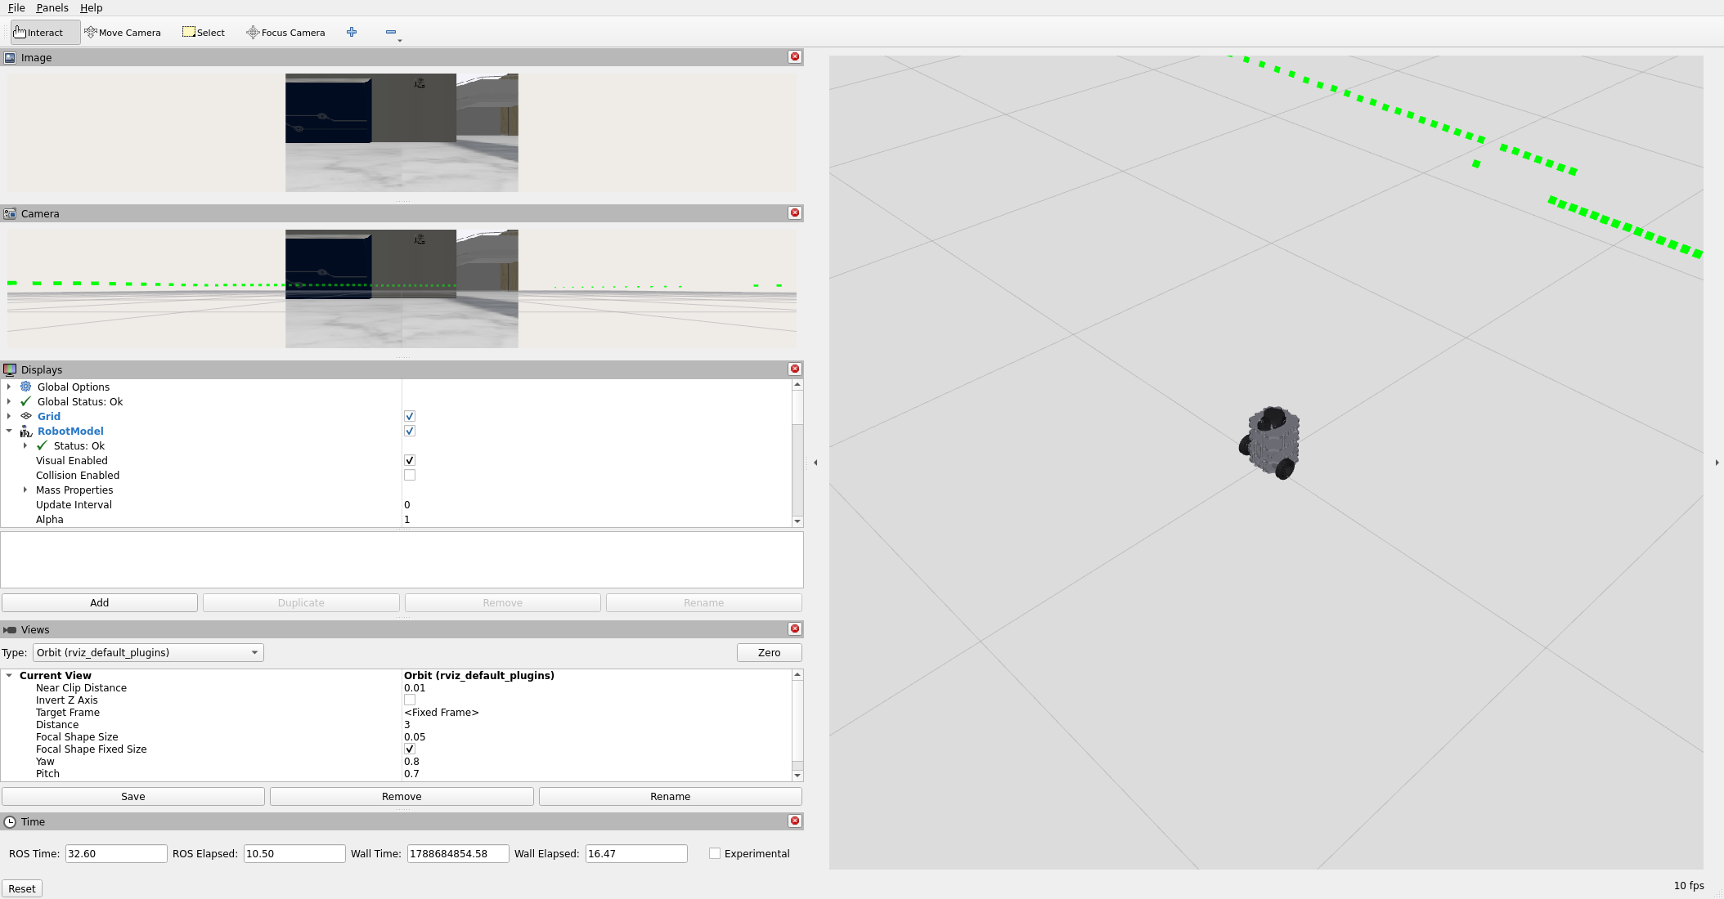Close the Camera panel

[x=794, y=212]
